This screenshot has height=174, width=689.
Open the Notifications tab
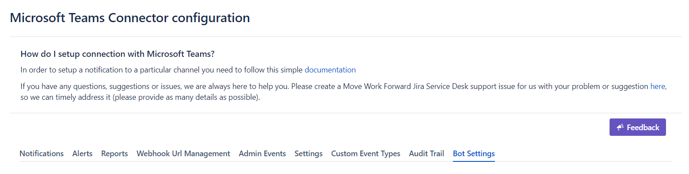[x=42, y=154]
